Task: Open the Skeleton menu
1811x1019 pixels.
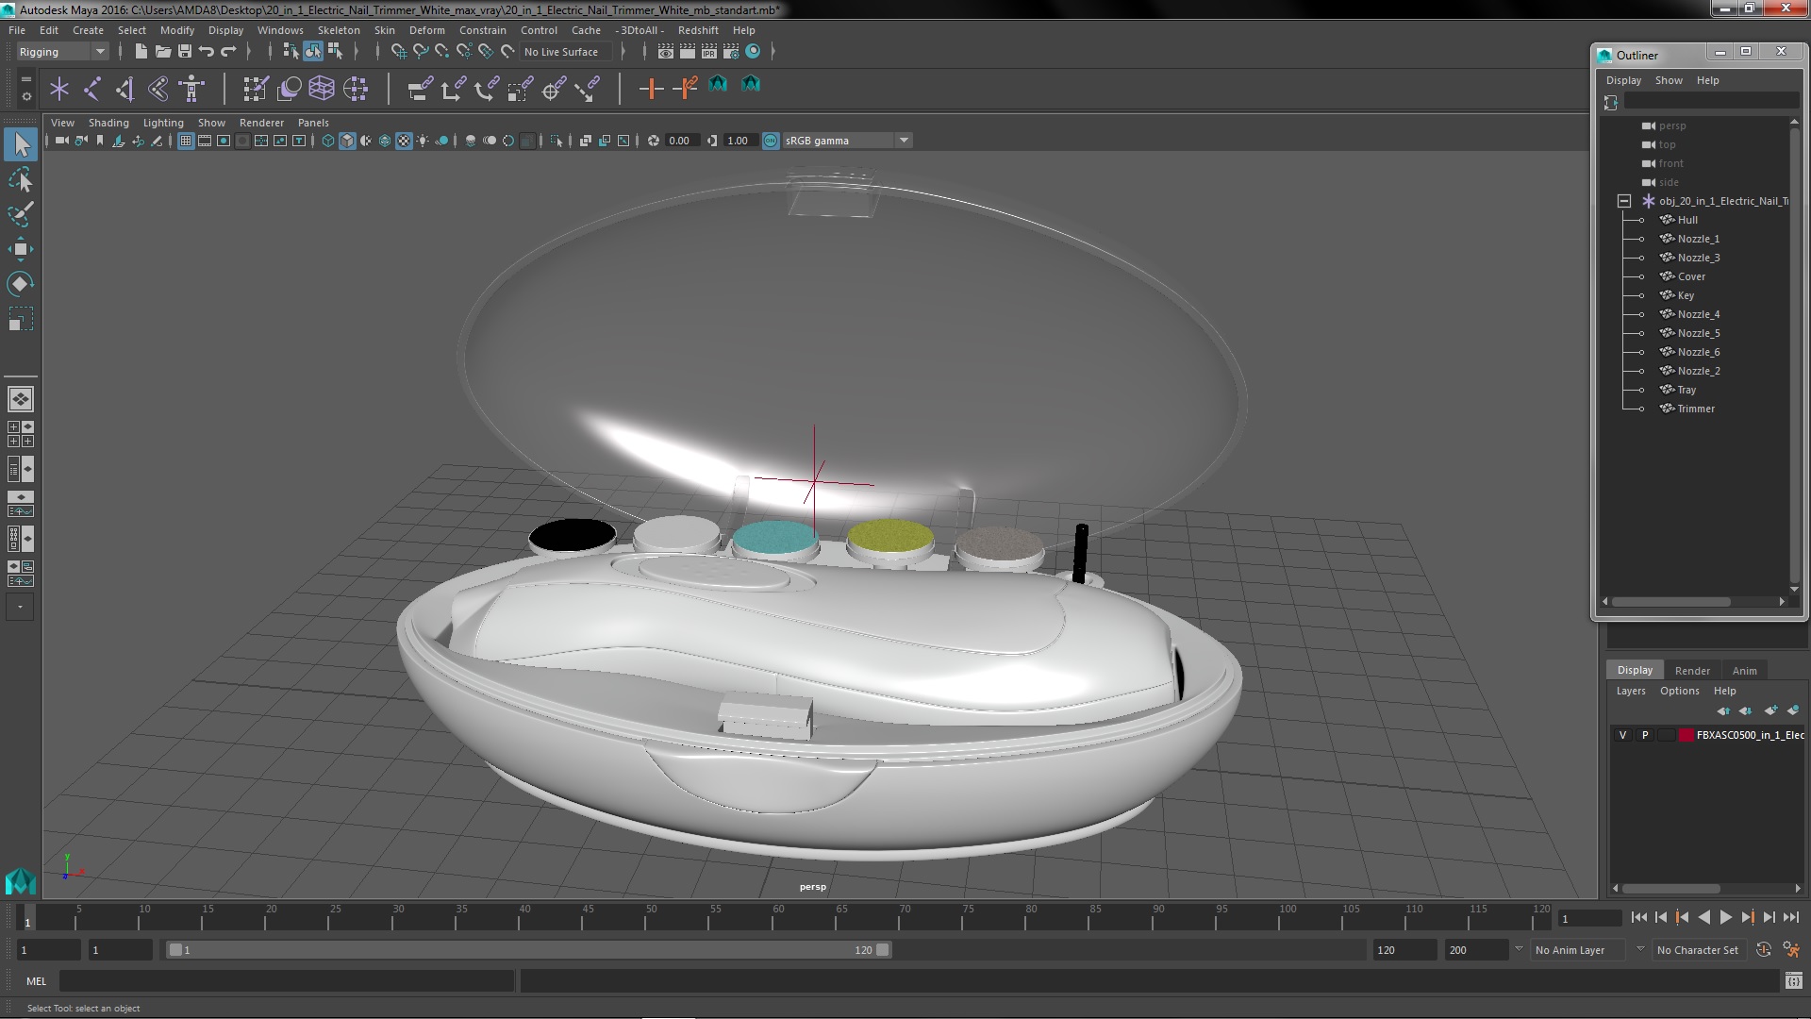Action: (x=339, y=30)
